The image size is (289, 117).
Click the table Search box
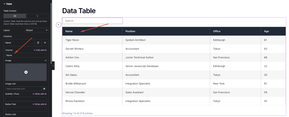pos(92,21)
